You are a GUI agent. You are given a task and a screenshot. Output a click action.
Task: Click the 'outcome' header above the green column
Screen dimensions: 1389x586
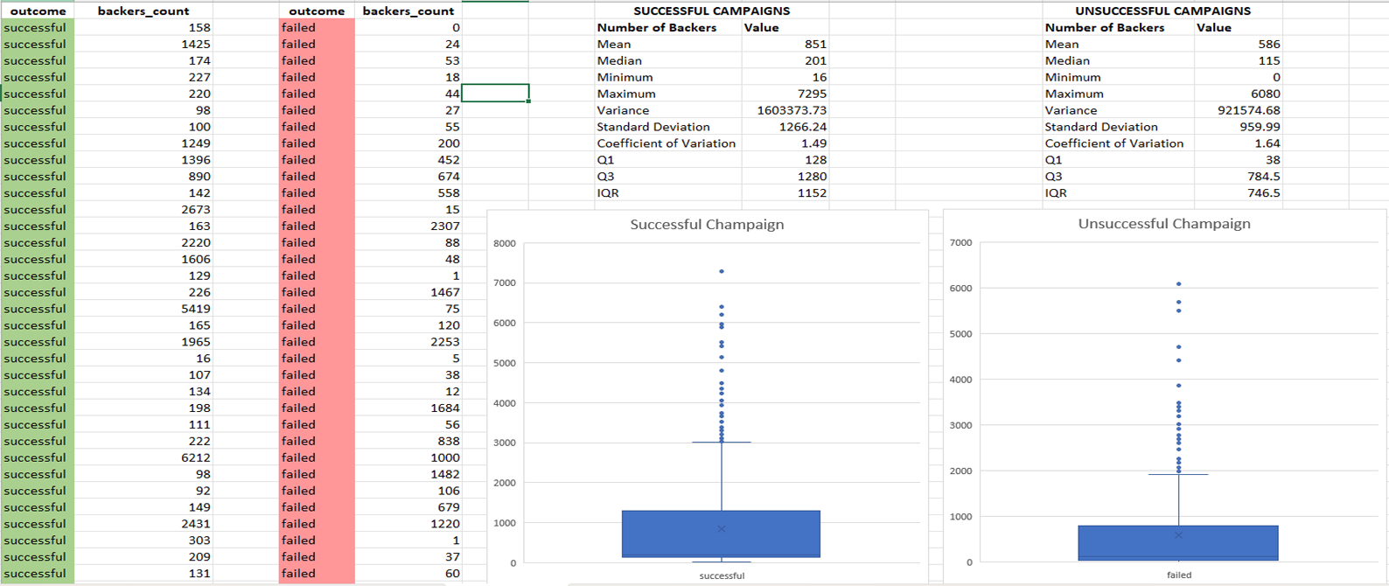[x=38, y=11]
